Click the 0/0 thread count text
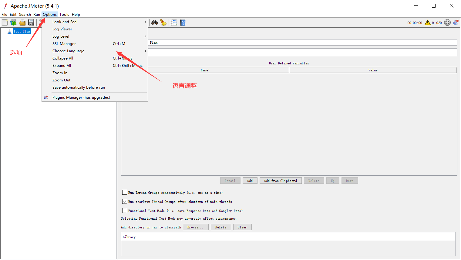 439,23
